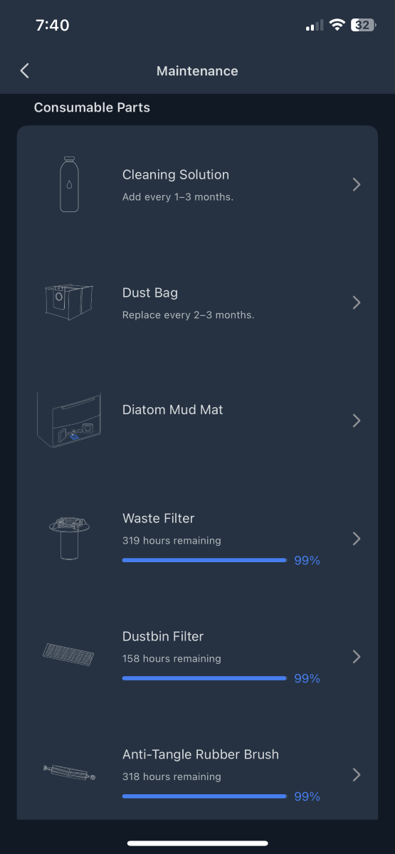Tap the Dustbin Filter grid icon
Screen dimensions: 395x854
point(69,655)
